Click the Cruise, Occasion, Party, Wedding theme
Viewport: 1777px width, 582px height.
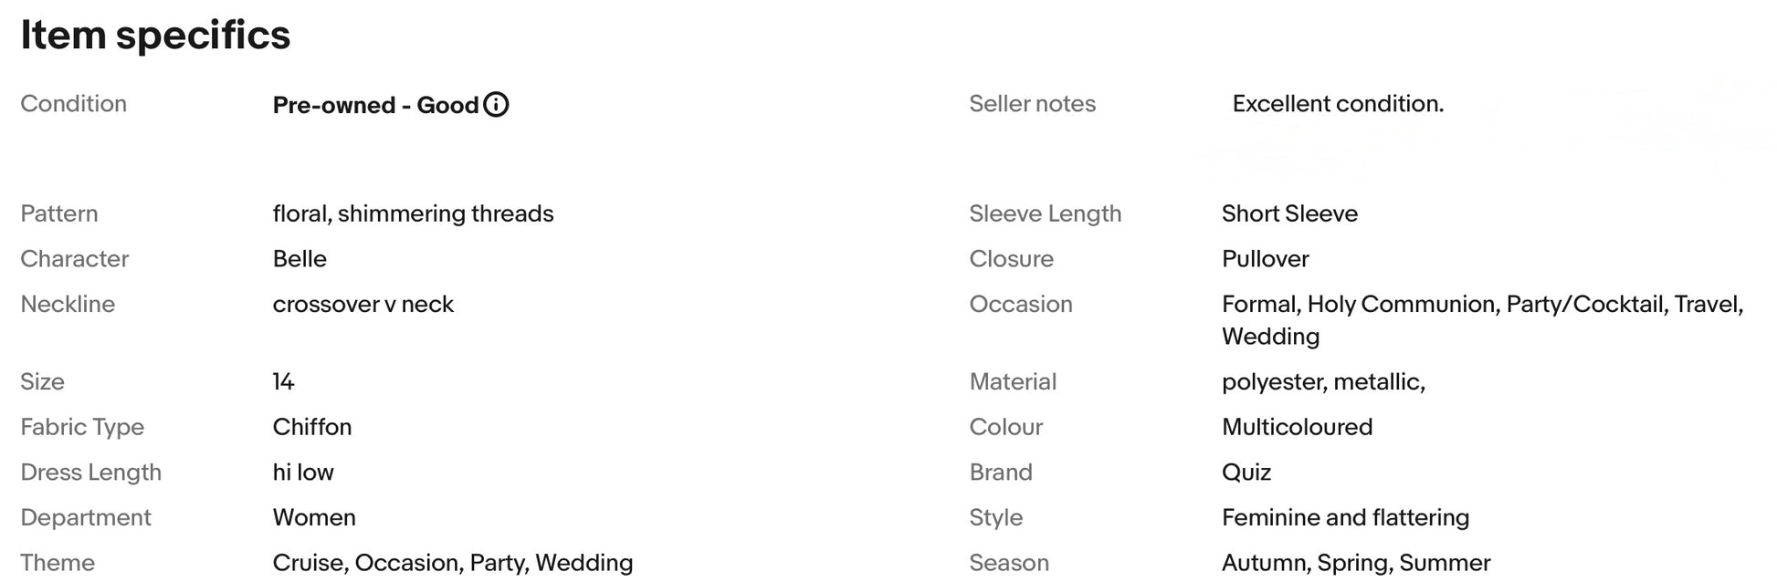click(x=453, y=563)
